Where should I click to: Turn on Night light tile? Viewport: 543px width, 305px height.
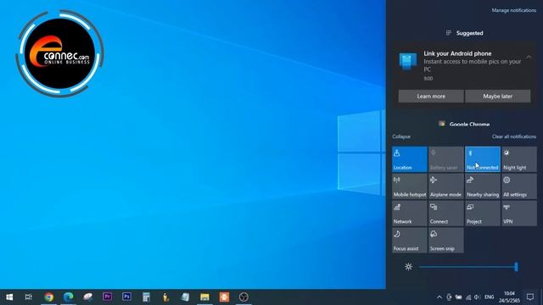coord(518,159)
